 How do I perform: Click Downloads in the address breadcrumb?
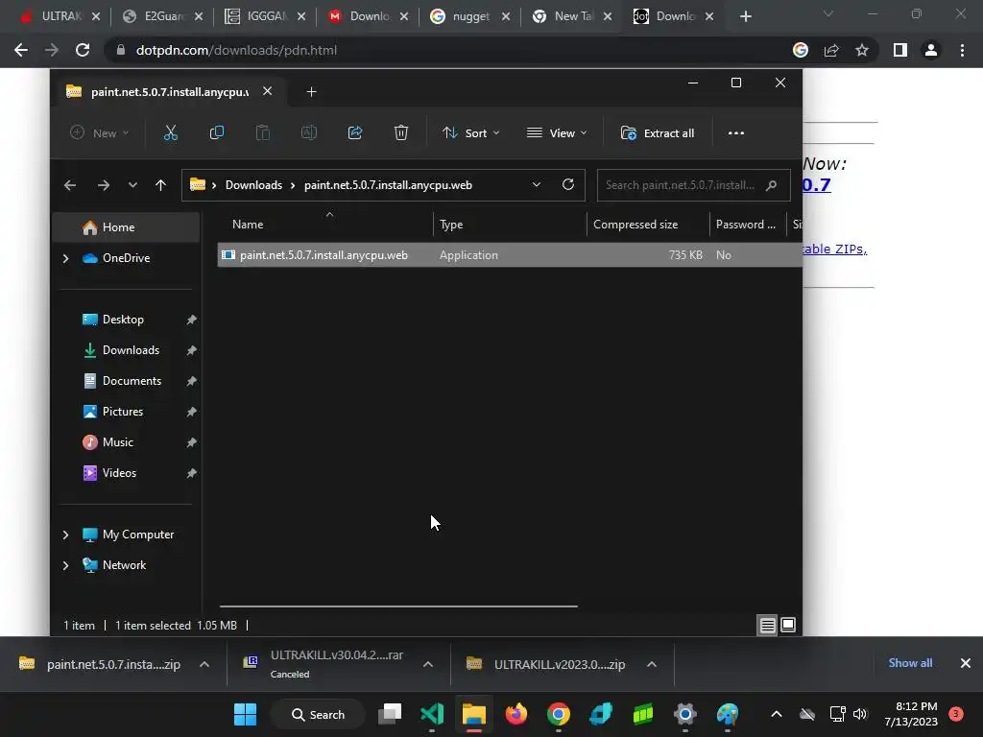click(253, 185)
